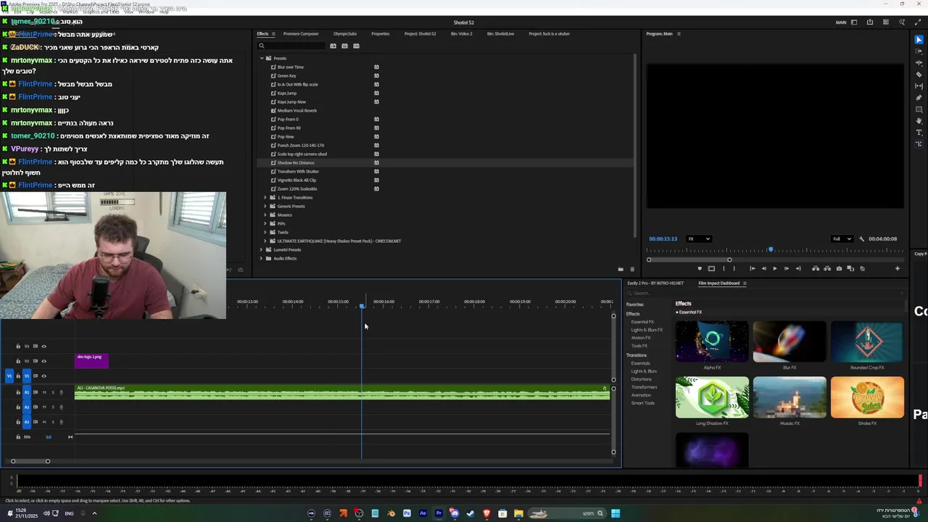Select the sho logo 2.png clip
The width and height of the screenshot is (928, 522).
tap(91, 360)
